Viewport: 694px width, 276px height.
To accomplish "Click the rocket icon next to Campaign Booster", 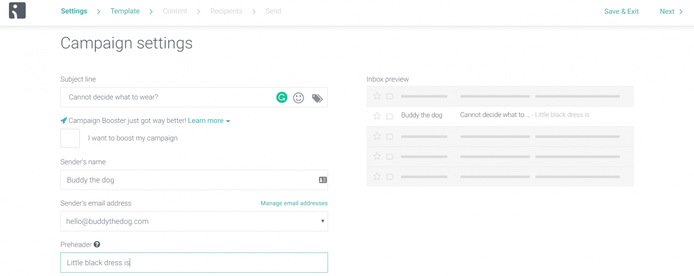I will pyautogui.click(x=63, y=120).
